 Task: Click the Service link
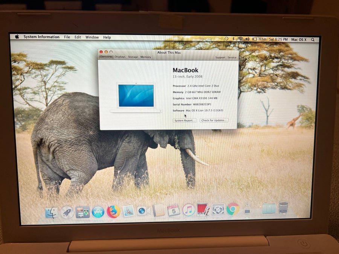(232, 58)
